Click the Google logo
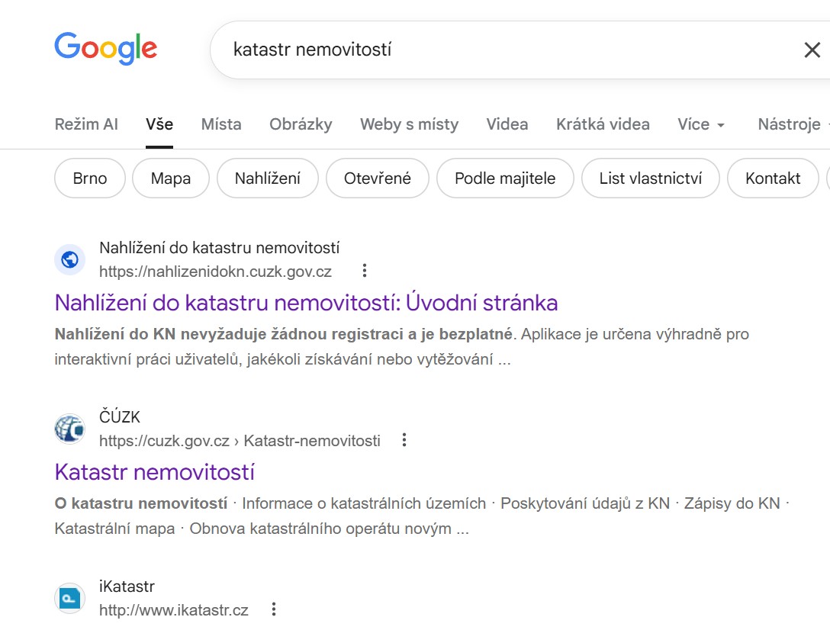This screenshot has width=830, height=630. (105, 49)
